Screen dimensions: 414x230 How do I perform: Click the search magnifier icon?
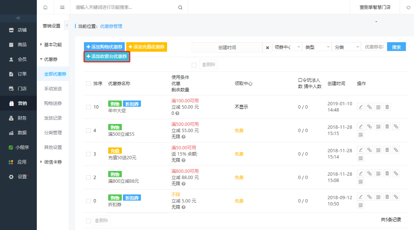pos(180,7)
